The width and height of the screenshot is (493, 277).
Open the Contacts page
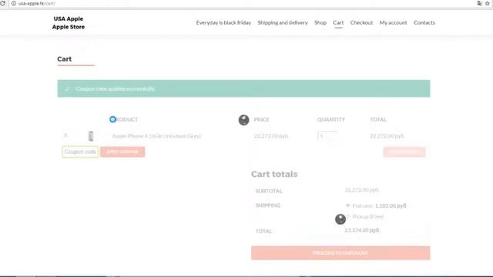(x=424, y=22)
